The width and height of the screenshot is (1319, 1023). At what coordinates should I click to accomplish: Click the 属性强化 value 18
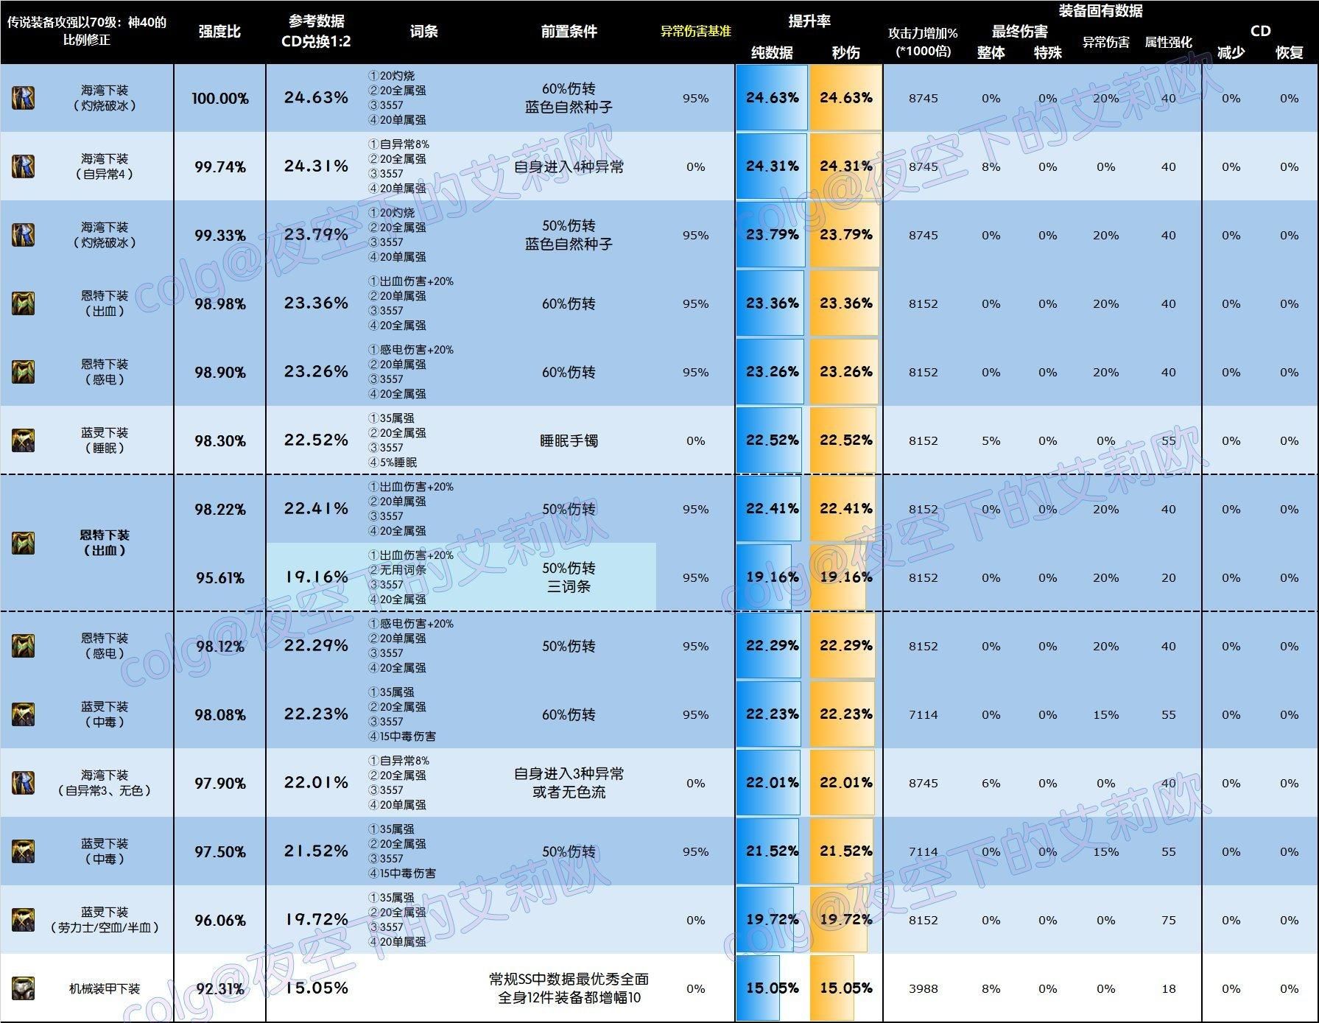click(x=1168, y=988)
